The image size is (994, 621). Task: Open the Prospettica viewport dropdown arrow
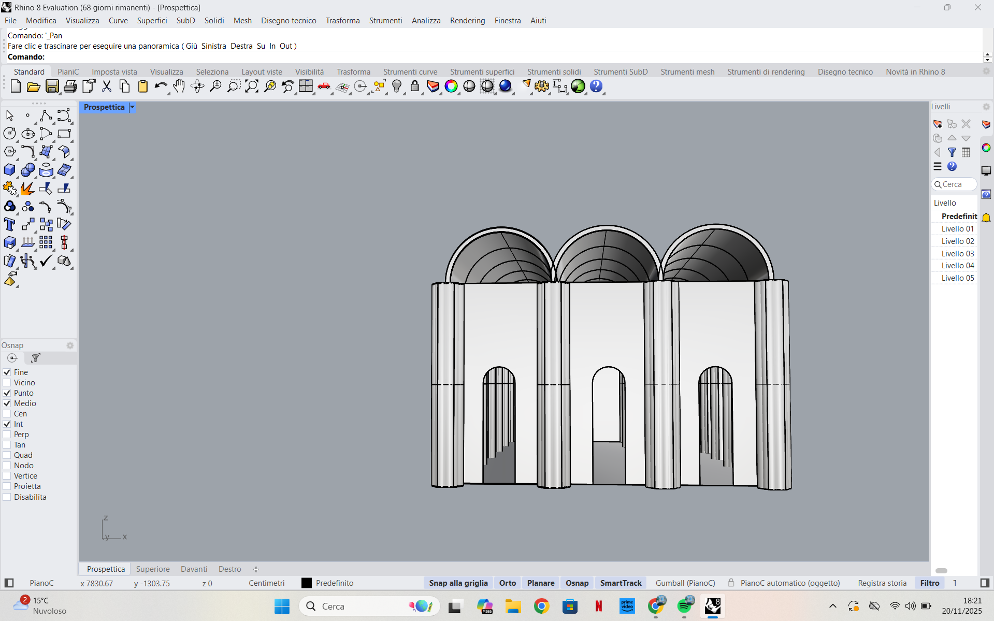click(132, 107)
